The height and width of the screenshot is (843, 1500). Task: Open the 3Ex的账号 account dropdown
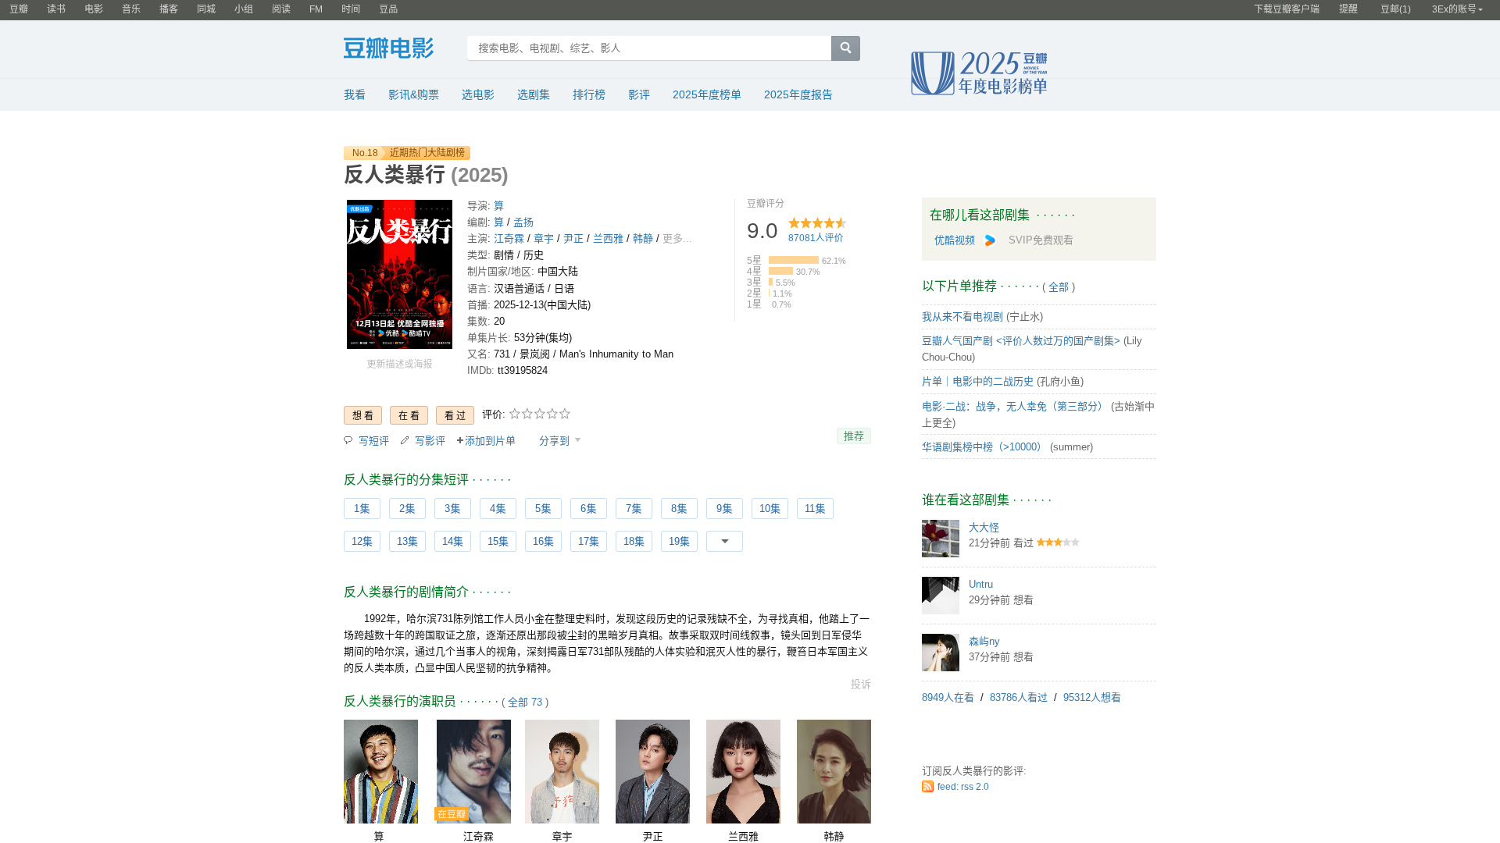pos(1457,9)
